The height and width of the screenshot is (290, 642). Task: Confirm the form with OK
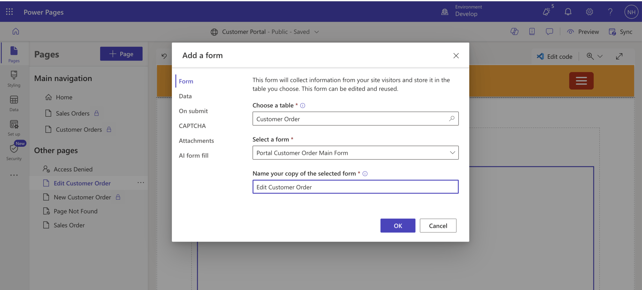[398, 226]
